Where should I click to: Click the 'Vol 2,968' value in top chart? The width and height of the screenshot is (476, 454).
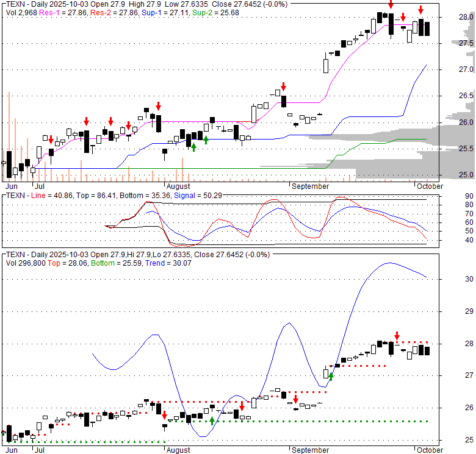(21, 13)
